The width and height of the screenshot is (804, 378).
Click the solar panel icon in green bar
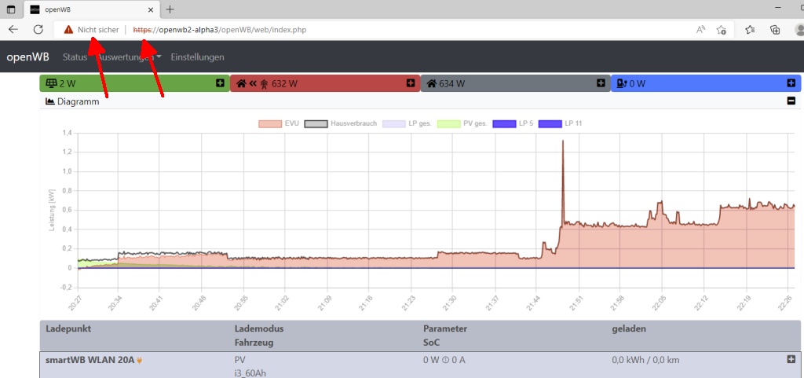tap(51, 83)
